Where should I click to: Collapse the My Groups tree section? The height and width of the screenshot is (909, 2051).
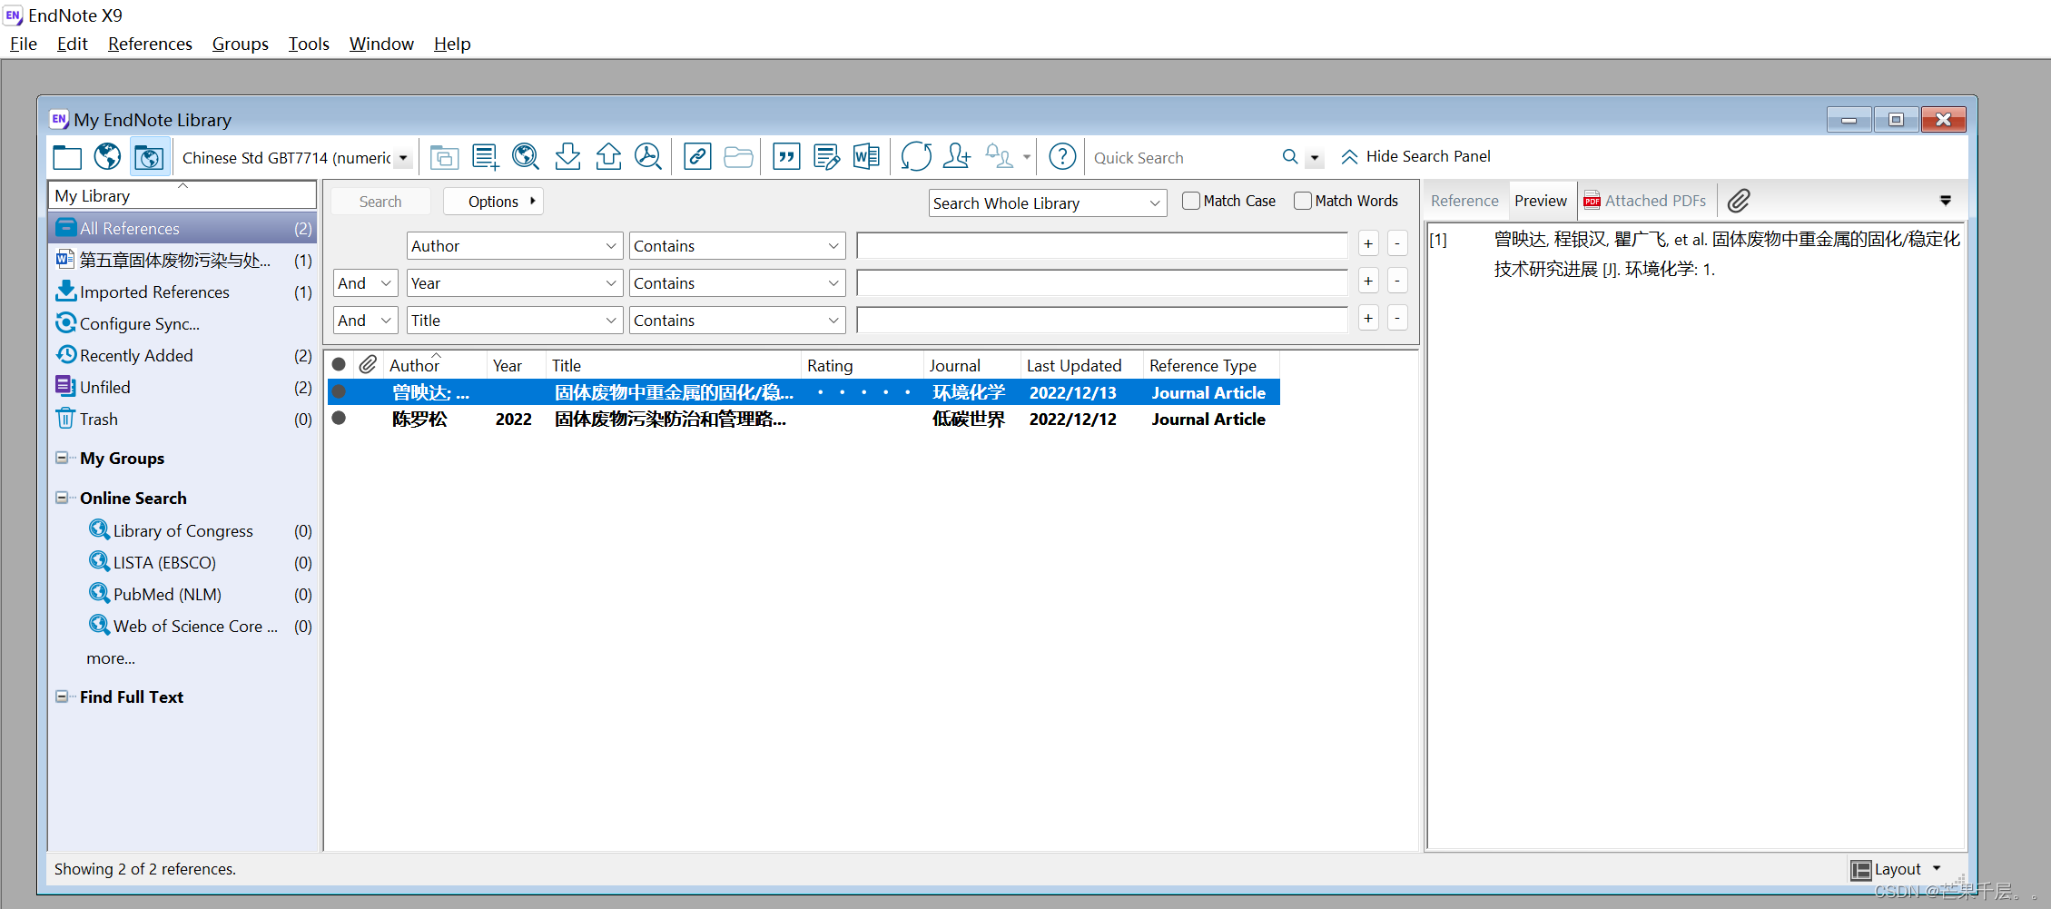(x=62, y=458)
